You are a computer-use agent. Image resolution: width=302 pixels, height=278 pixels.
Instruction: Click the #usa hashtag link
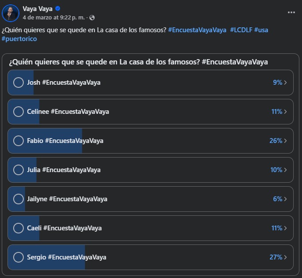click(261, 30)
